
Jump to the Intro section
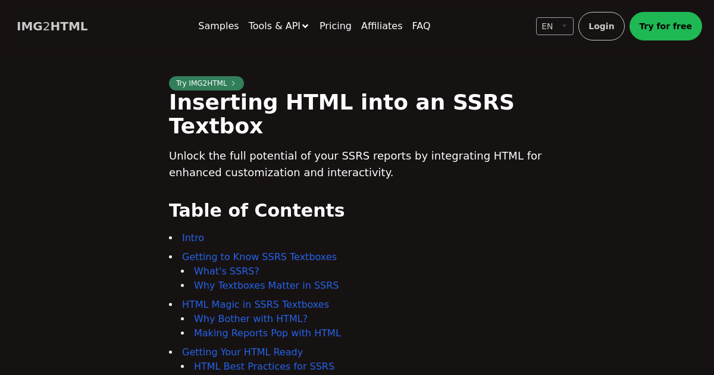click(x=193, y=237)
